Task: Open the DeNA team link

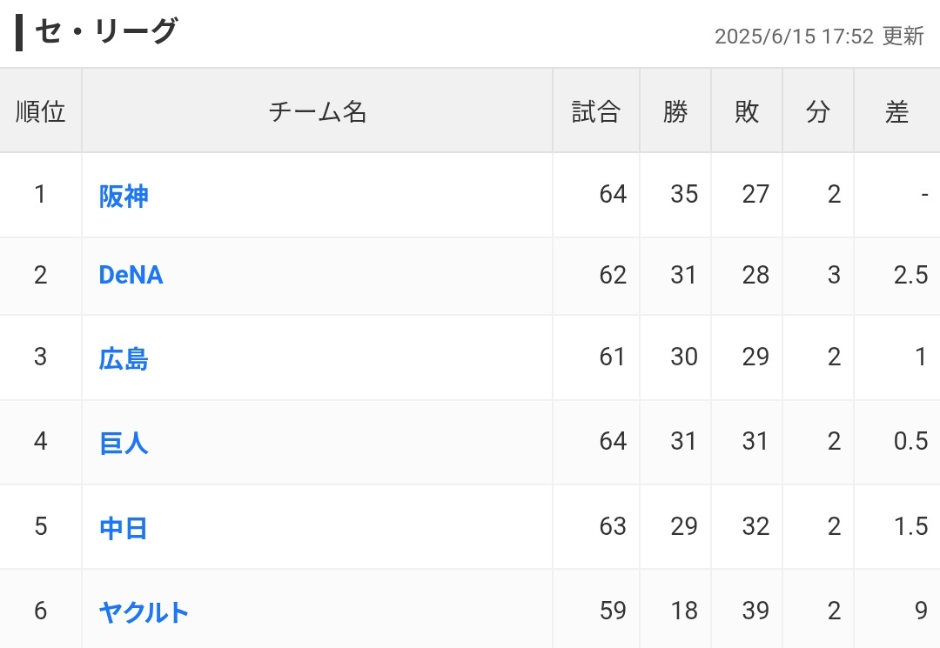Action: coord(131,275)
